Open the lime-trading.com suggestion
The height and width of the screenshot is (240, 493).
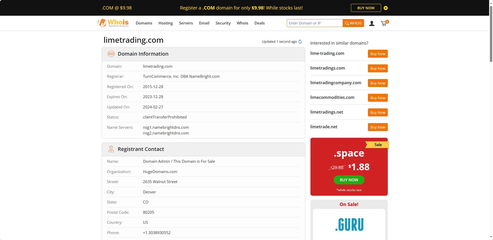[327, 53]
